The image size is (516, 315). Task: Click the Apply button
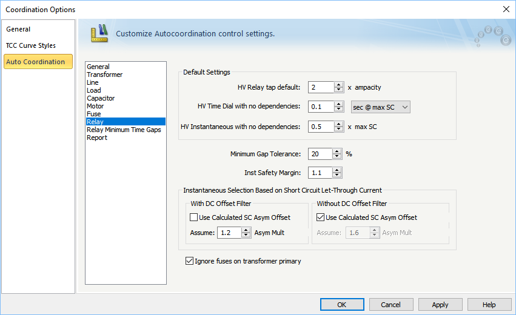coord(440,305)
